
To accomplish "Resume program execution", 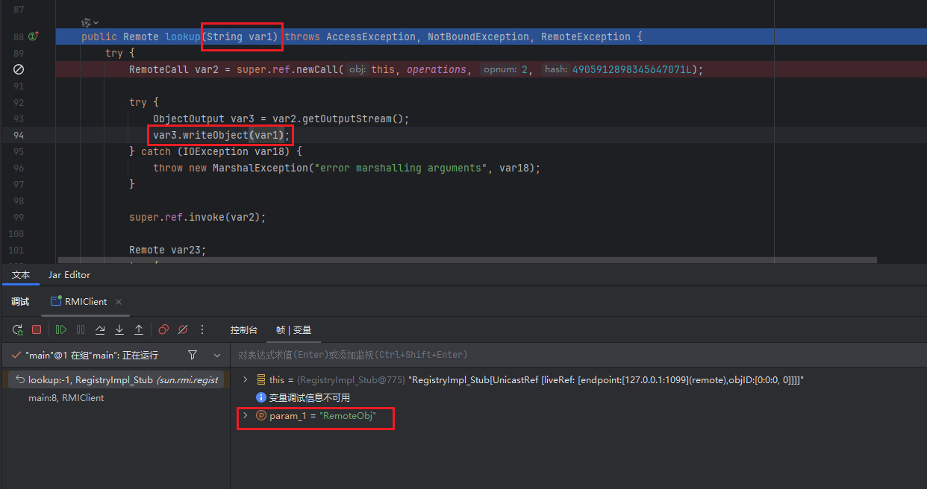I will tap(61, 329).
